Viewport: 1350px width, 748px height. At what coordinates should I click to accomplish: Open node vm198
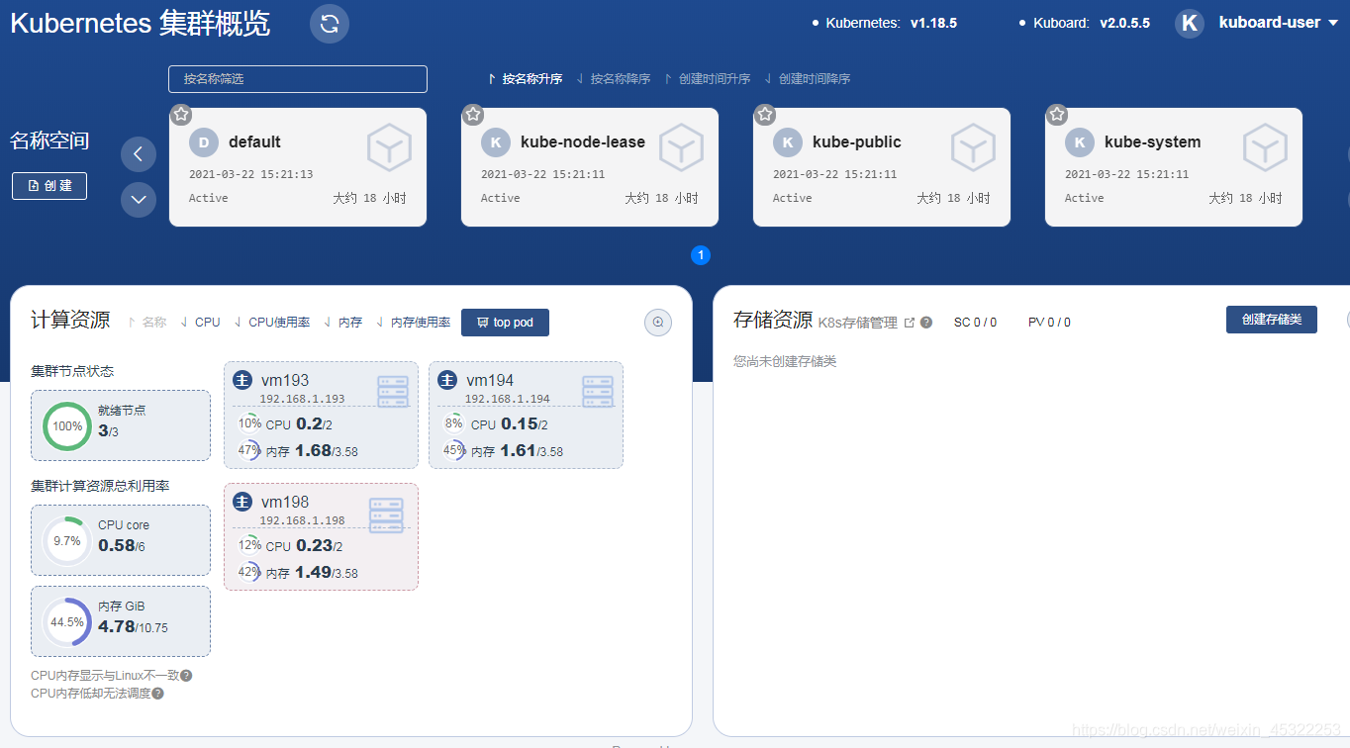point(322,536)
